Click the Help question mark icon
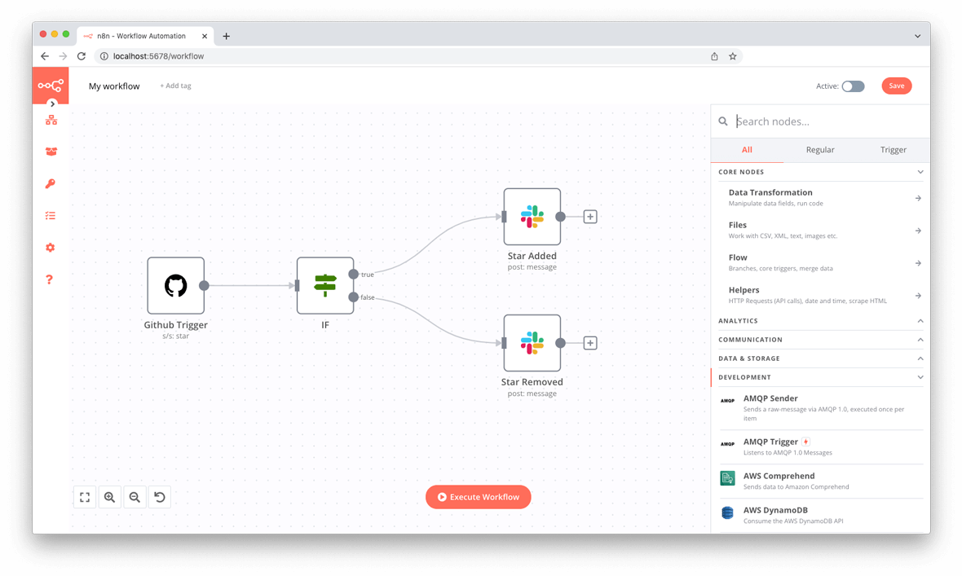Image resolution: width=962 pixels, height=576 pixels. [50, 279]
